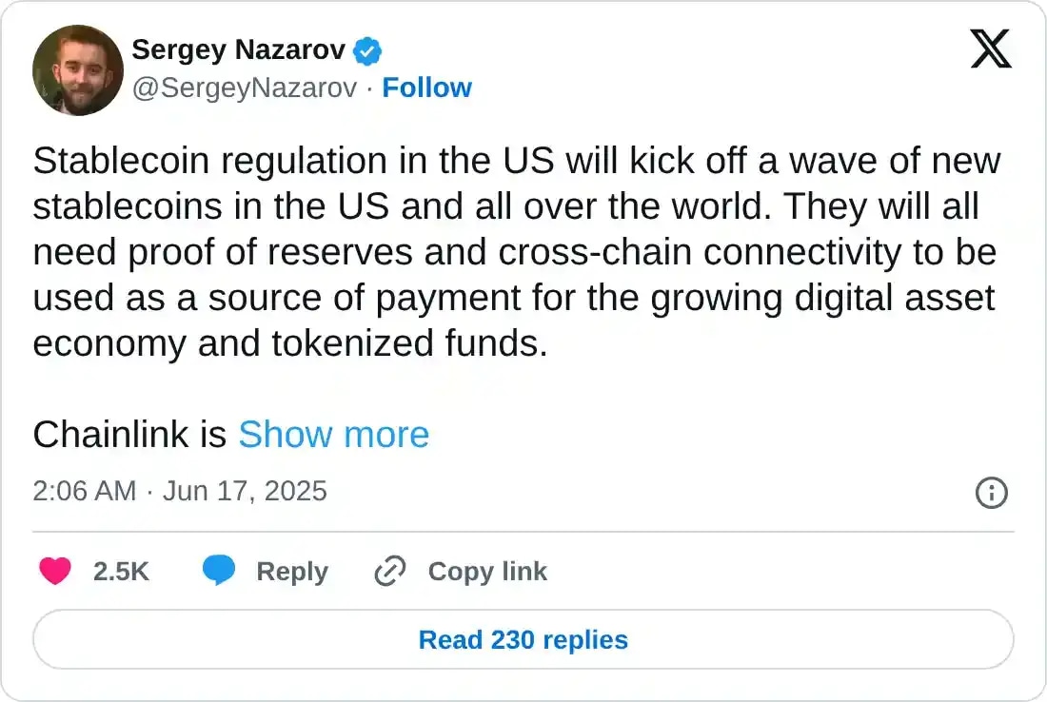Screen dimensions: 1047x702
Task: Open the tweet info circle icon
Action: [992, 492]
